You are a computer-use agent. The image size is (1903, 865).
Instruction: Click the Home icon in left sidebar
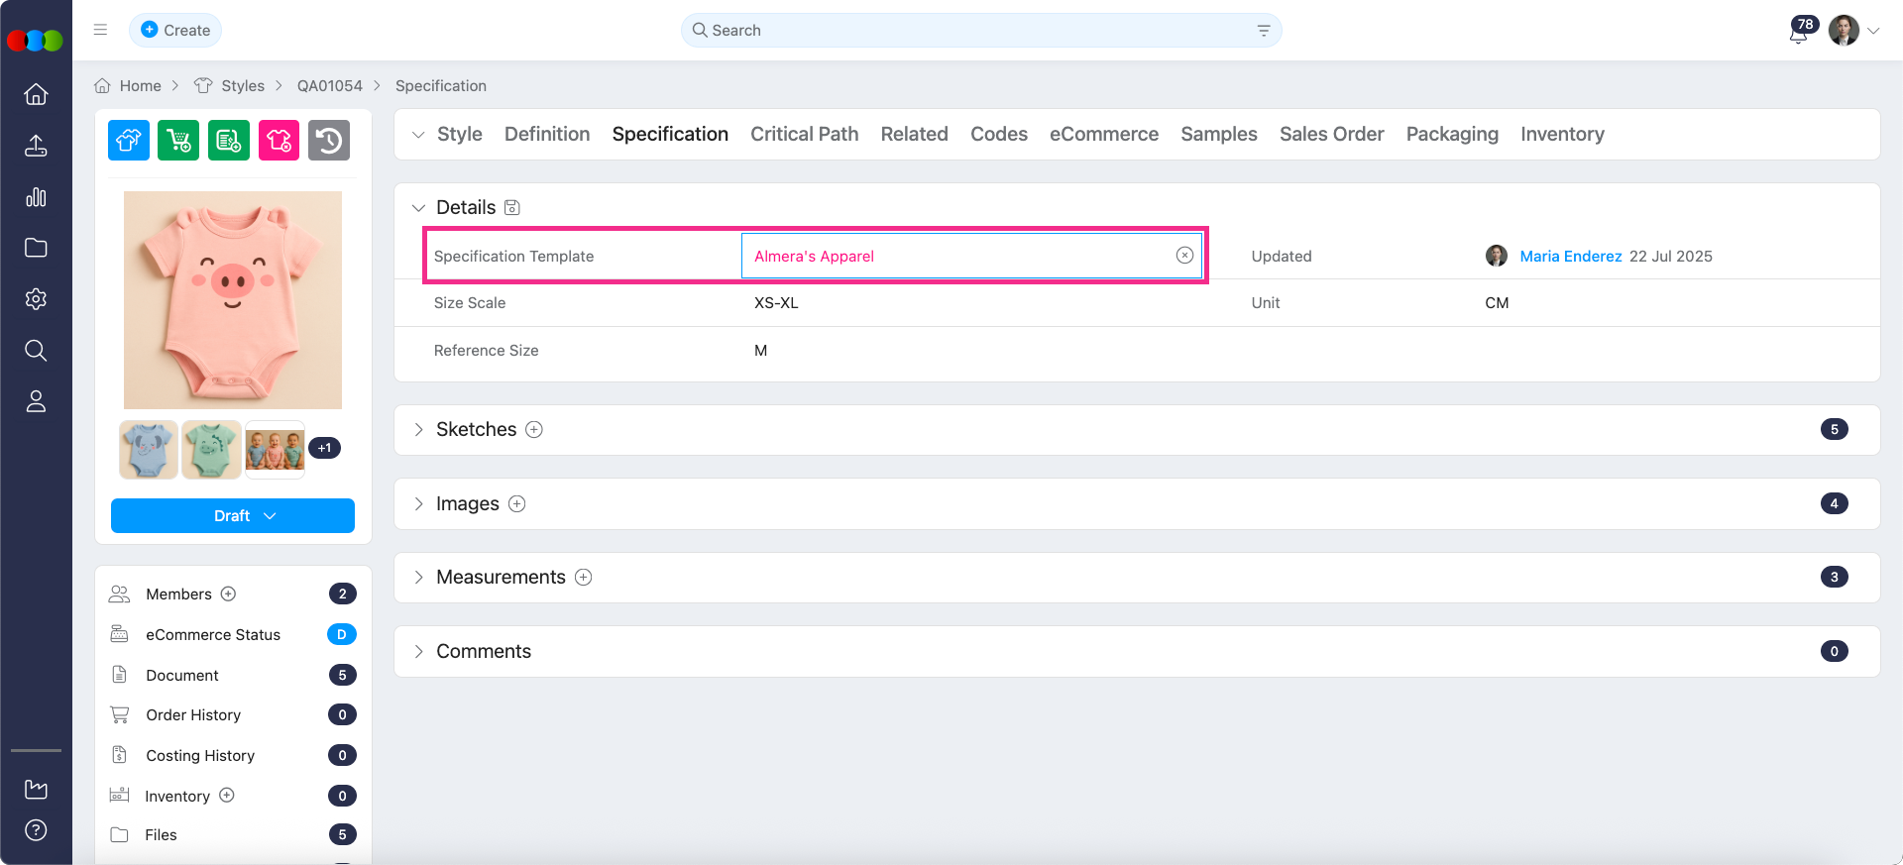pyautogui.click(x=36, y=94)
